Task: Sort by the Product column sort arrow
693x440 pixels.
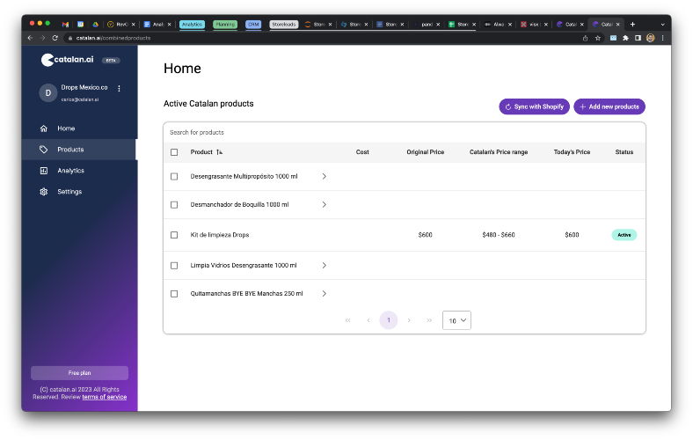Action: [219, 152]
